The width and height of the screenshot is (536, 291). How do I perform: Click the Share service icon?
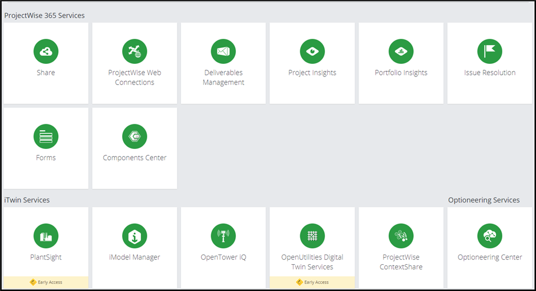pos(46,52)
